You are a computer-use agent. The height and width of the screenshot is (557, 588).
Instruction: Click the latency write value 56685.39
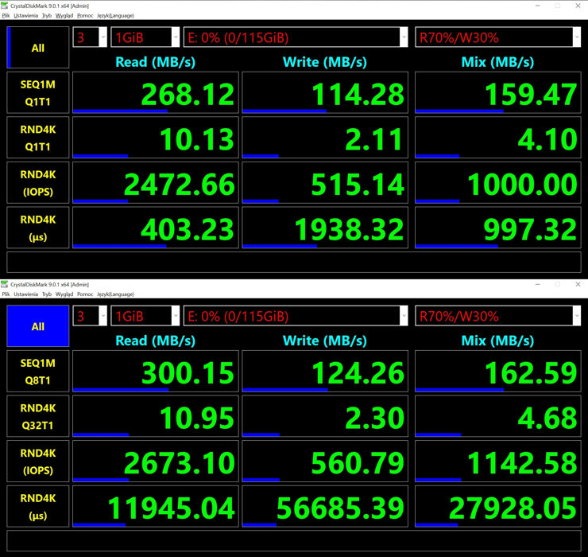325,507
